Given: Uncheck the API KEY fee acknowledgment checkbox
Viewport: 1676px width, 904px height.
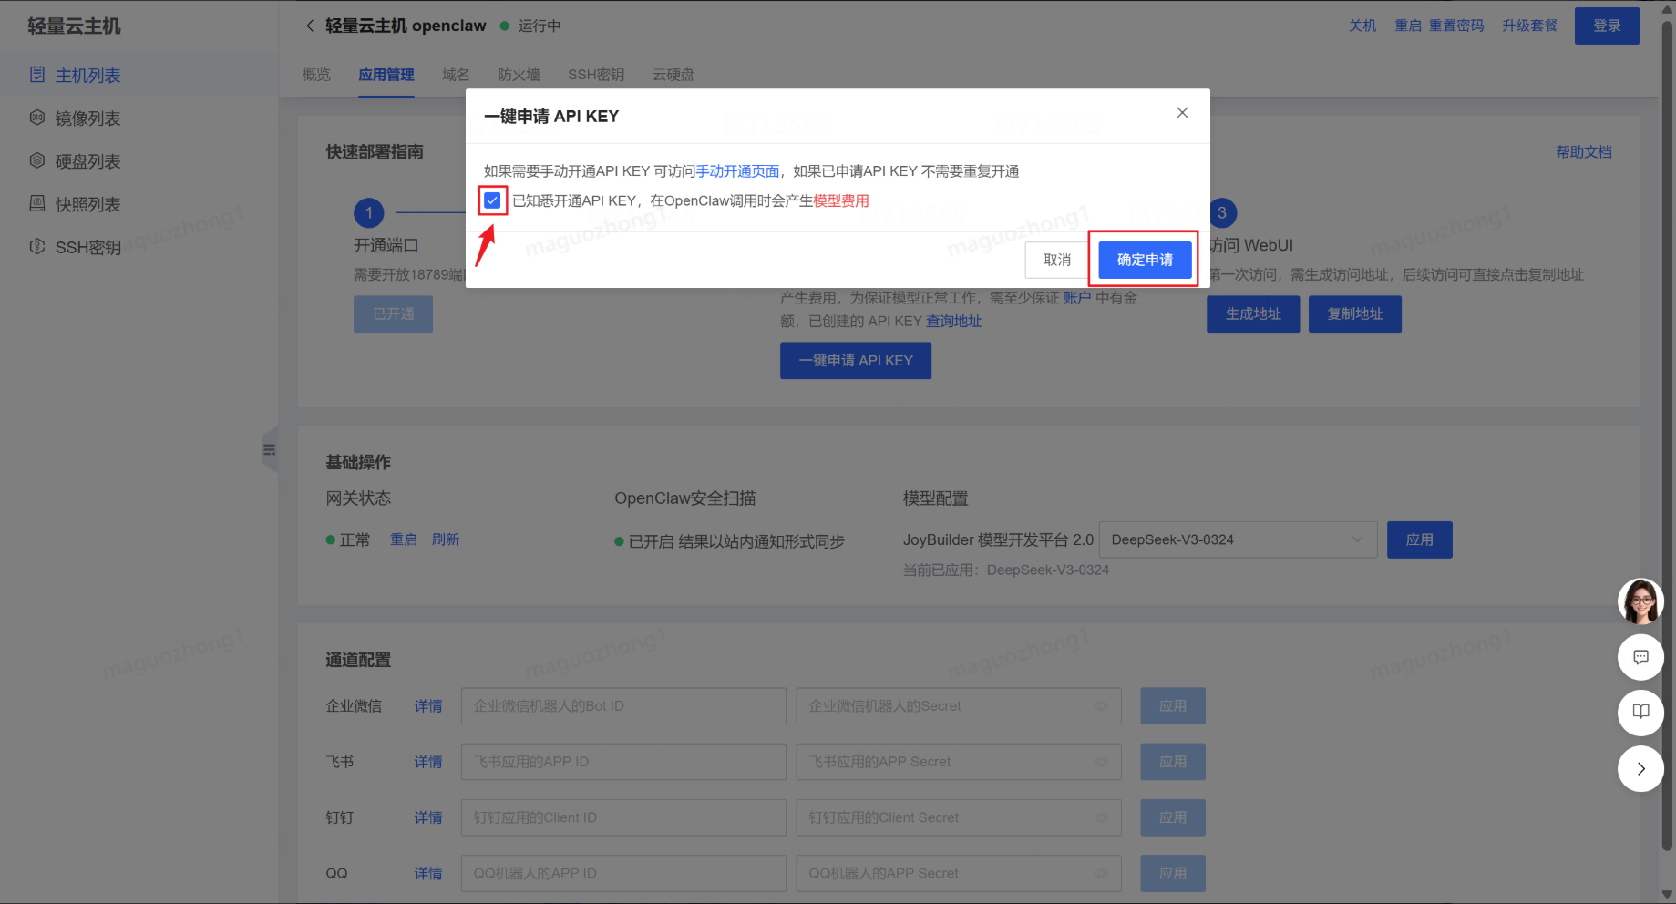Looking at the screenshot, I should [x=492, y=200].
